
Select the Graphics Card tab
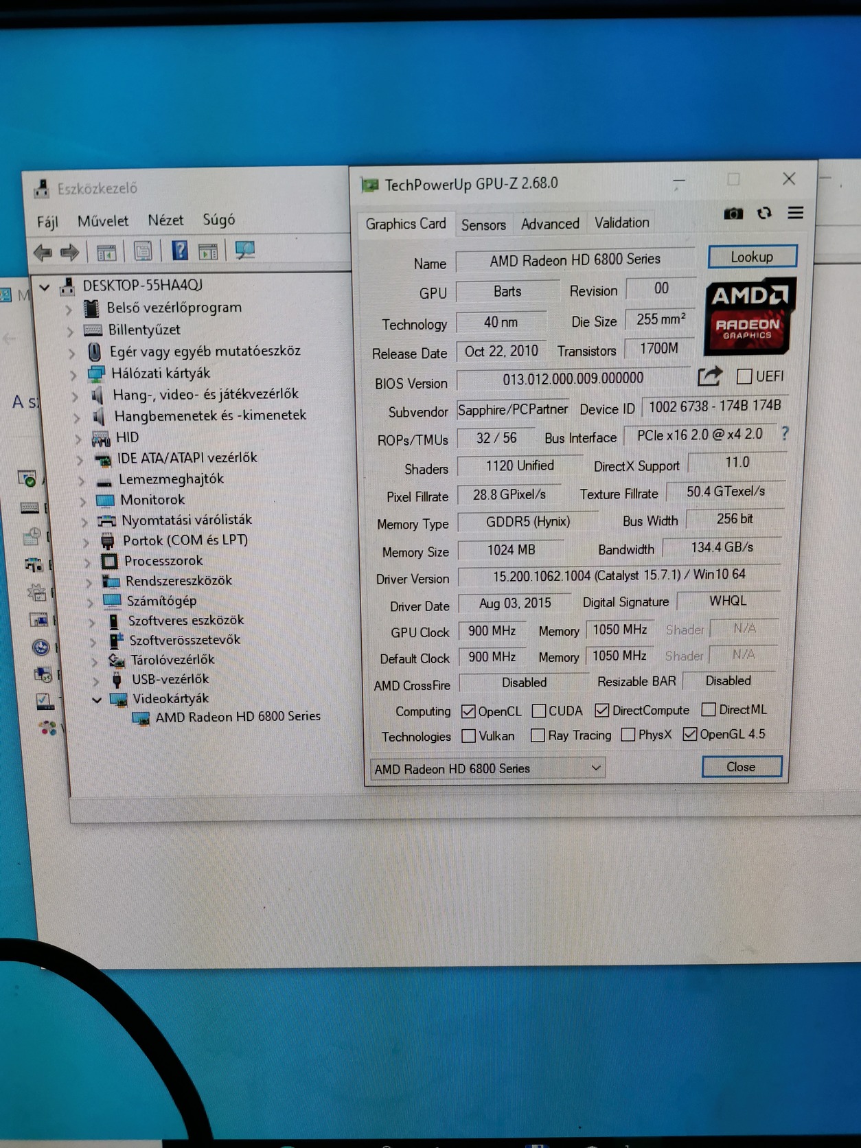click(x=406, y=224)
